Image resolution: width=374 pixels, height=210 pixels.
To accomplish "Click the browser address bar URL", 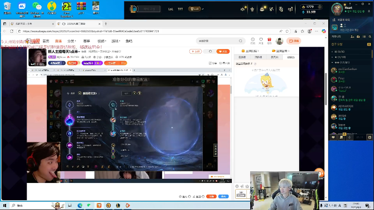I will click(91, 31).
